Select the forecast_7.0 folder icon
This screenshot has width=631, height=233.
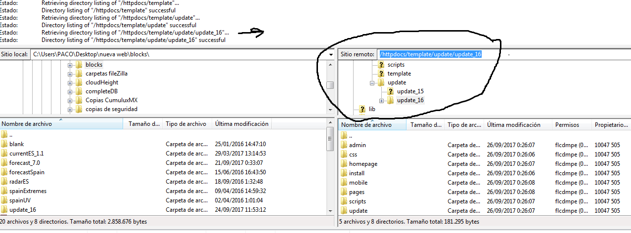click(4, 163)
